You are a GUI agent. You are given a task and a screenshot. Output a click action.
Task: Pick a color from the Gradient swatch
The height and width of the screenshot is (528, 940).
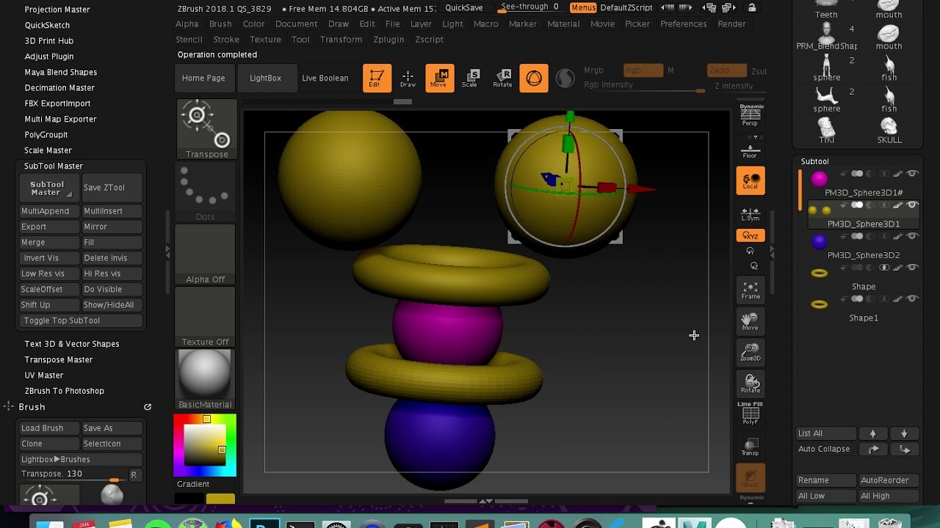pyautogui.click(x=204, y=444)
